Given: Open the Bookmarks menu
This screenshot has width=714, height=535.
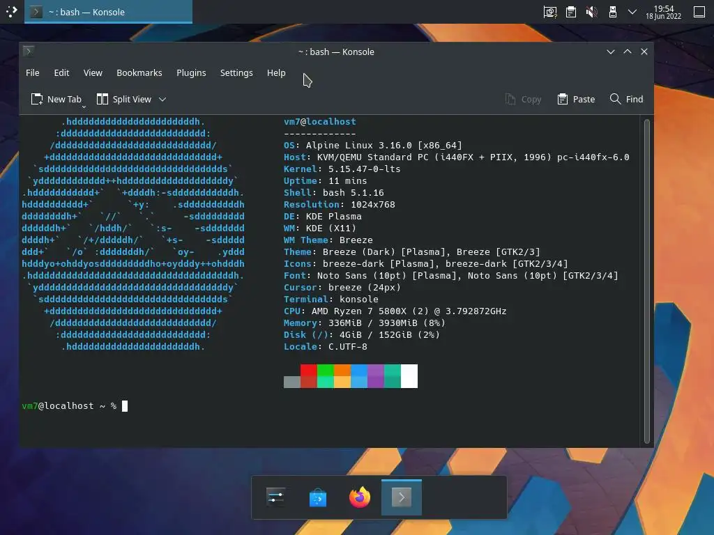Looking at the screenshot, I should 139,72.
